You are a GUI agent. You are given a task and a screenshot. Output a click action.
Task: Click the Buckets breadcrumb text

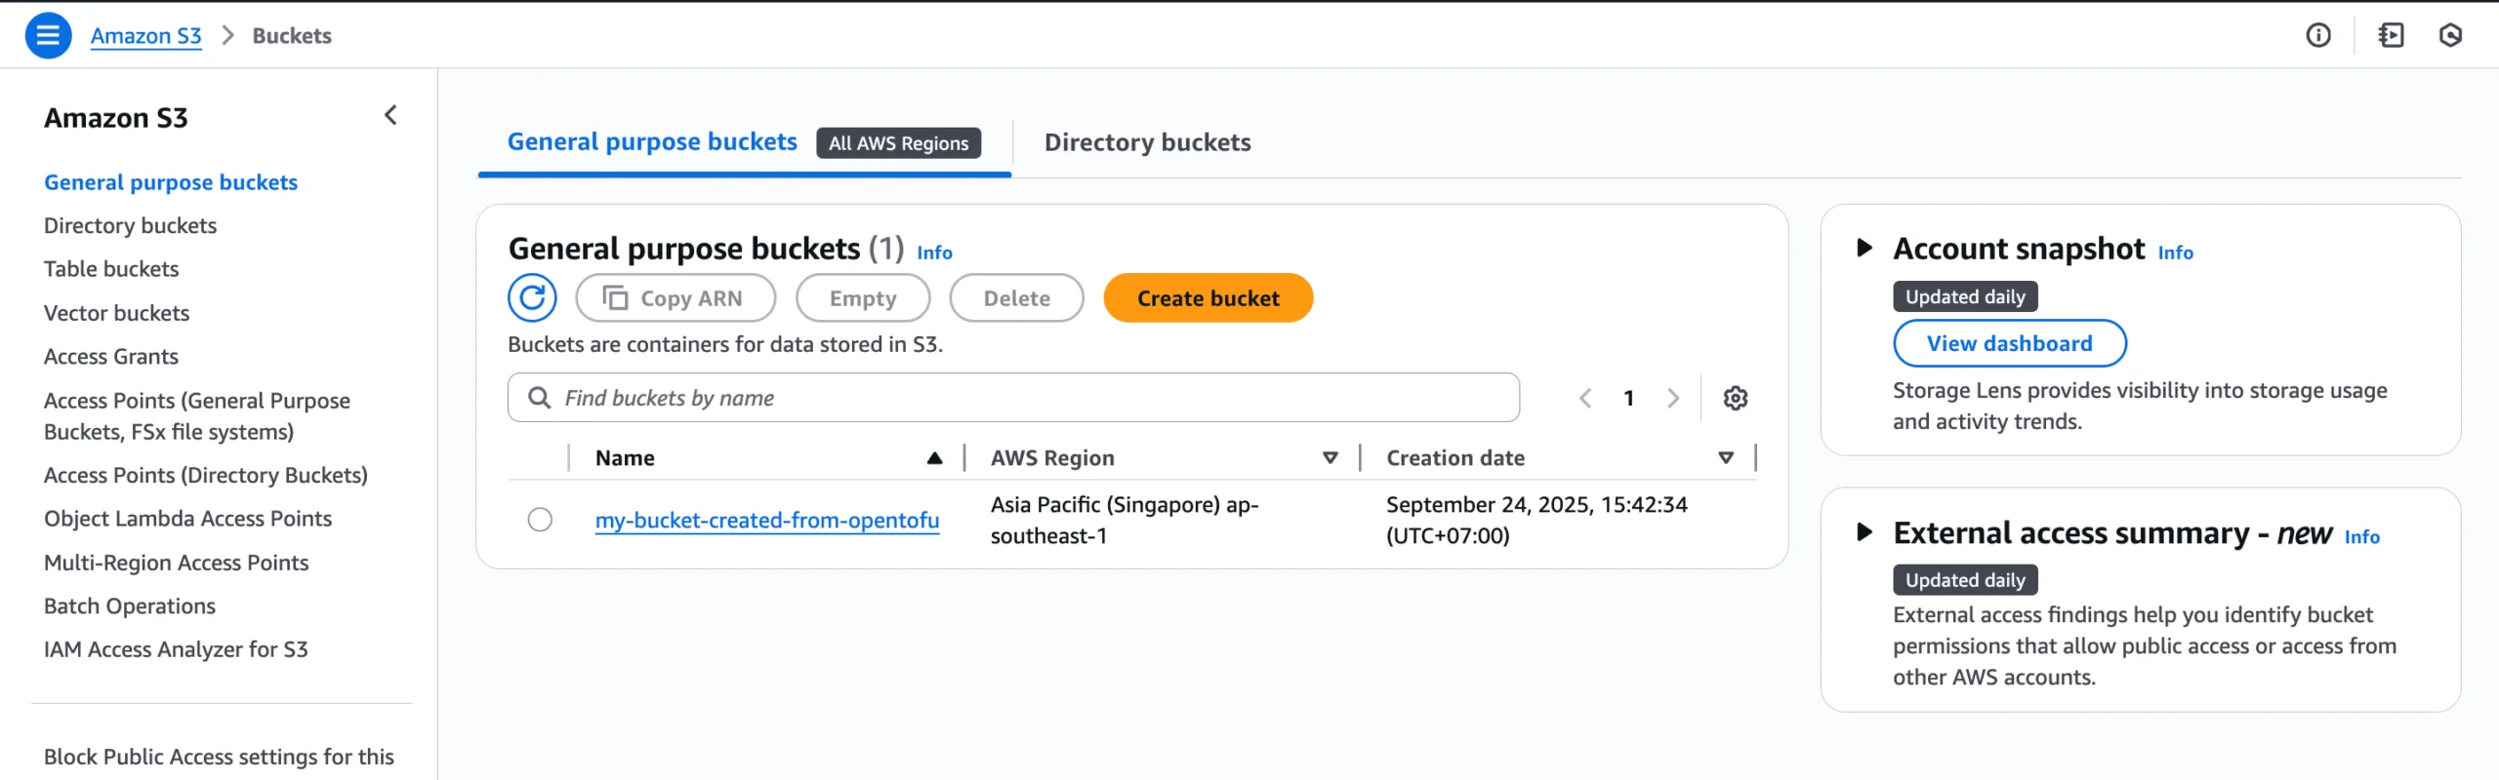(292, 36)
